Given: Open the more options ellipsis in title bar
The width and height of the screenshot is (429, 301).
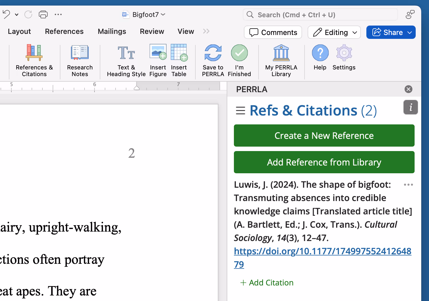Looking at the screenshot, I should 58,14.
